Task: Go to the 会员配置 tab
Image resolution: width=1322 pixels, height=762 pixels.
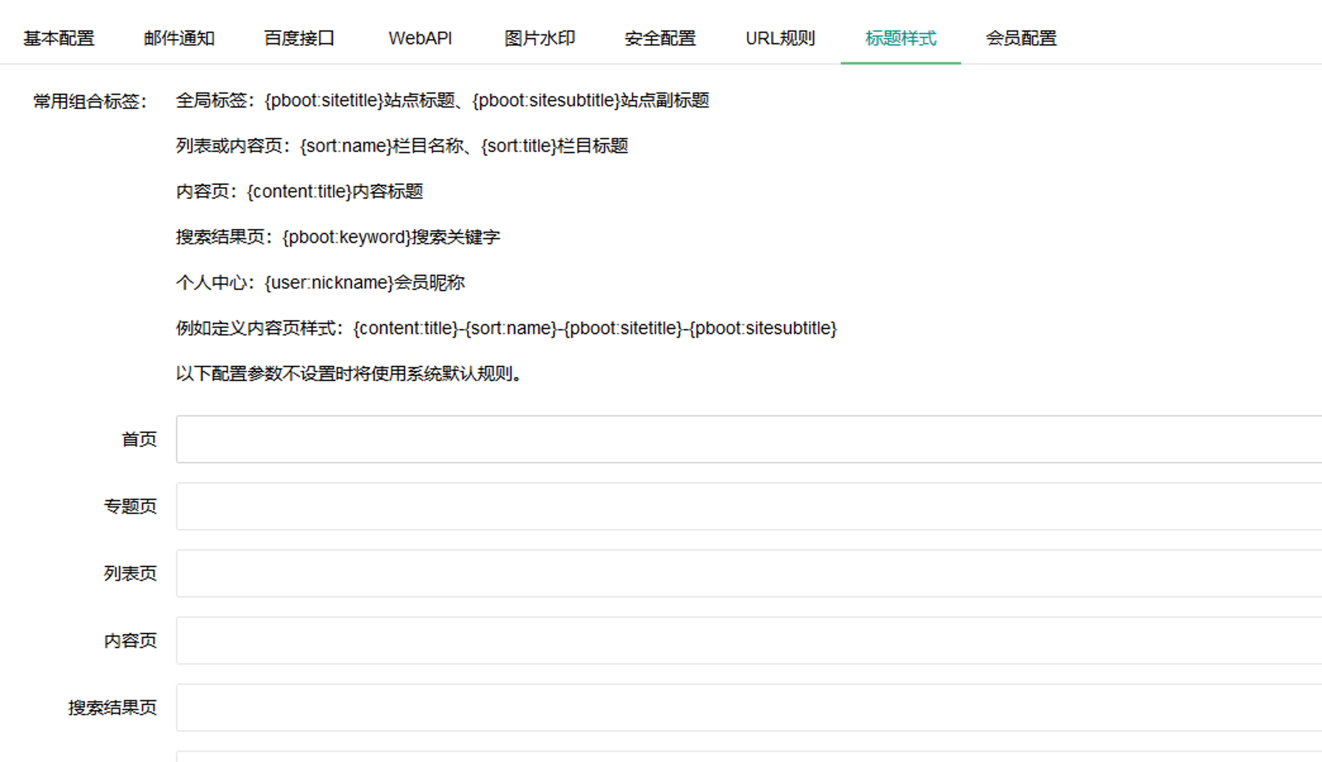Action: (1021, 38)
